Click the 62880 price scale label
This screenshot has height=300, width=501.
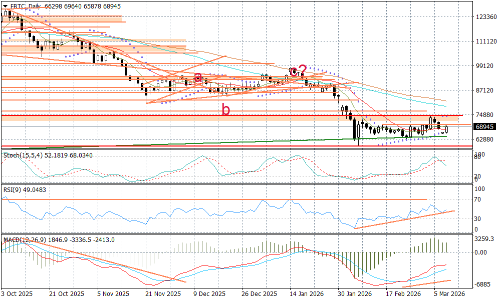click(485, 139)
